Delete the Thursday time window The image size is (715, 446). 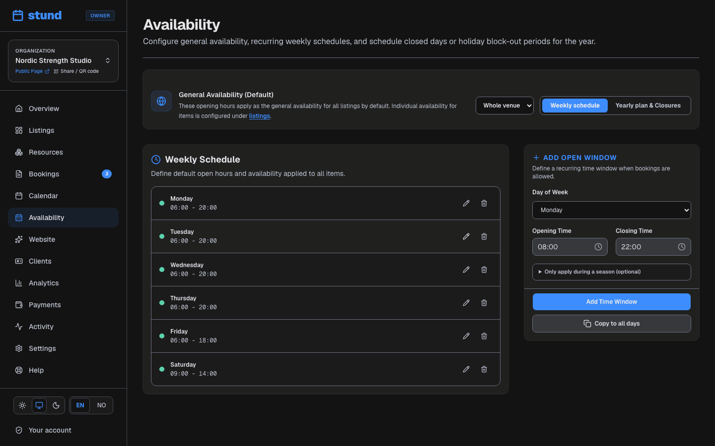click(x=484, y=303)
